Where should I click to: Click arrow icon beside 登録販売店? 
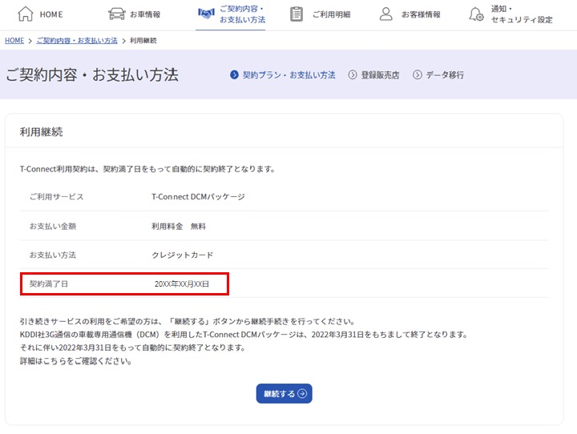(x=353, y=75)
